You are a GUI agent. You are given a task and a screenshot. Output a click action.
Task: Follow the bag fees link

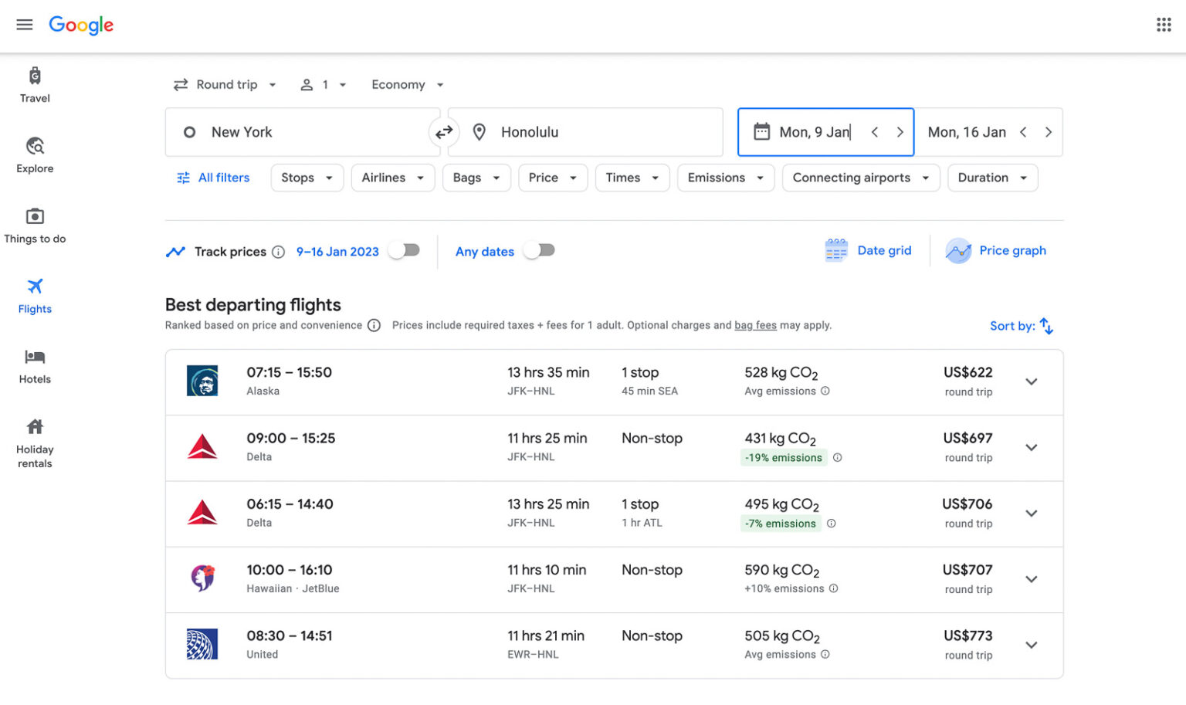755,325
